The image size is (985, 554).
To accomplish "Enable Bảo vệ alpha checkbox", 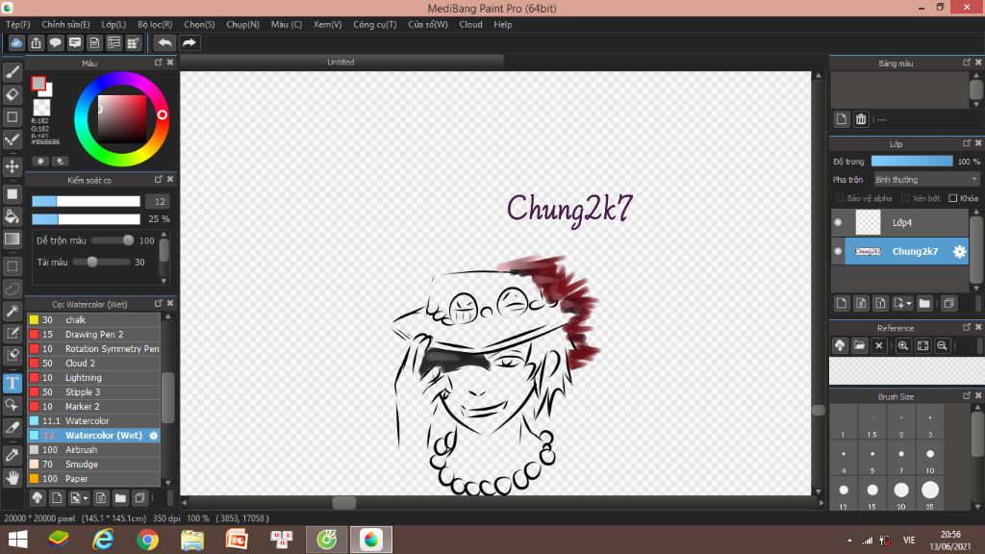I will coord(839,198).
